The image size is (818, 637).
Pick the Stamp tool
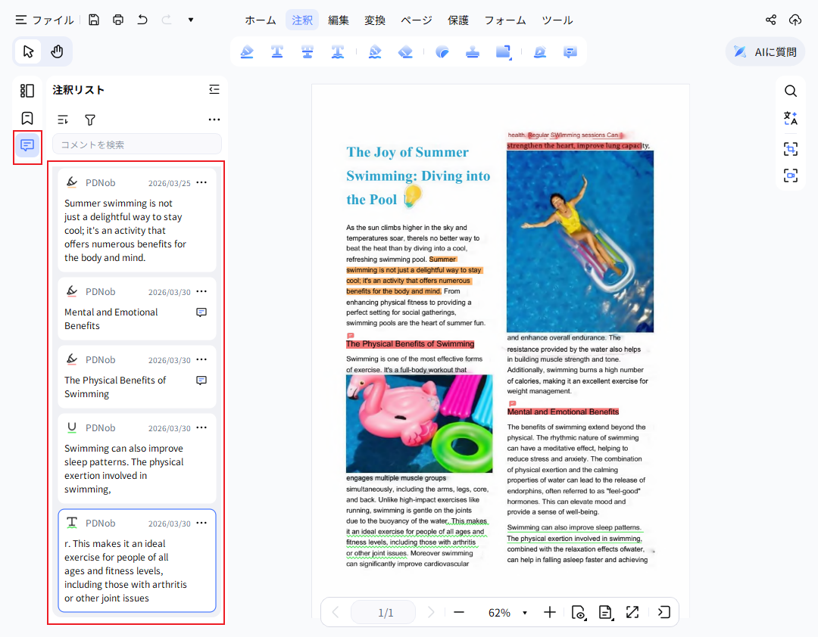point(473,52)
